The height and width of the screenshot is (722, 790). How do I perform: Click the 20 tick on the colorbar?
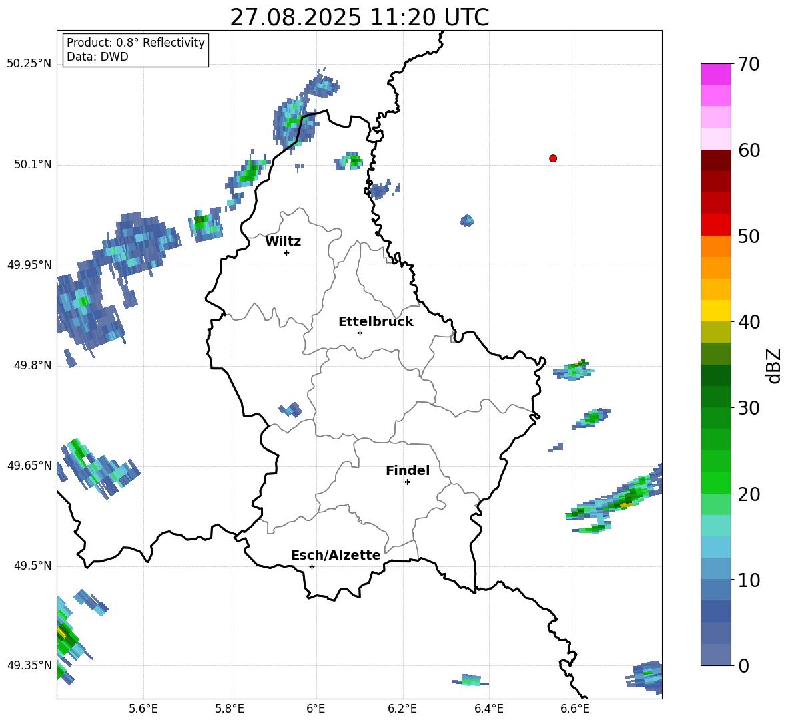coord(749,494)
